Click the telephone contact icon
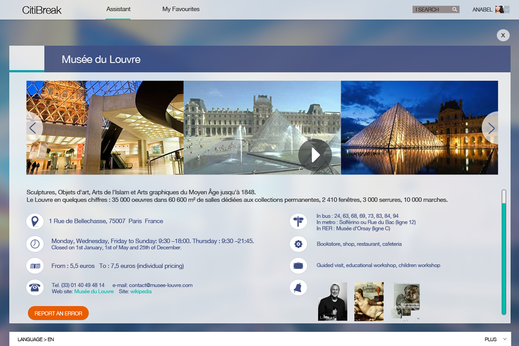519x346 pixels. pos(35,288)
